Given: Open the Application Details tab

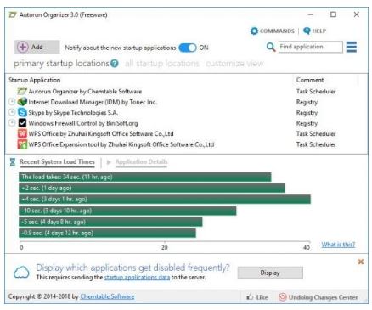Looking at the screenshot, I should [x=141, y=161].
